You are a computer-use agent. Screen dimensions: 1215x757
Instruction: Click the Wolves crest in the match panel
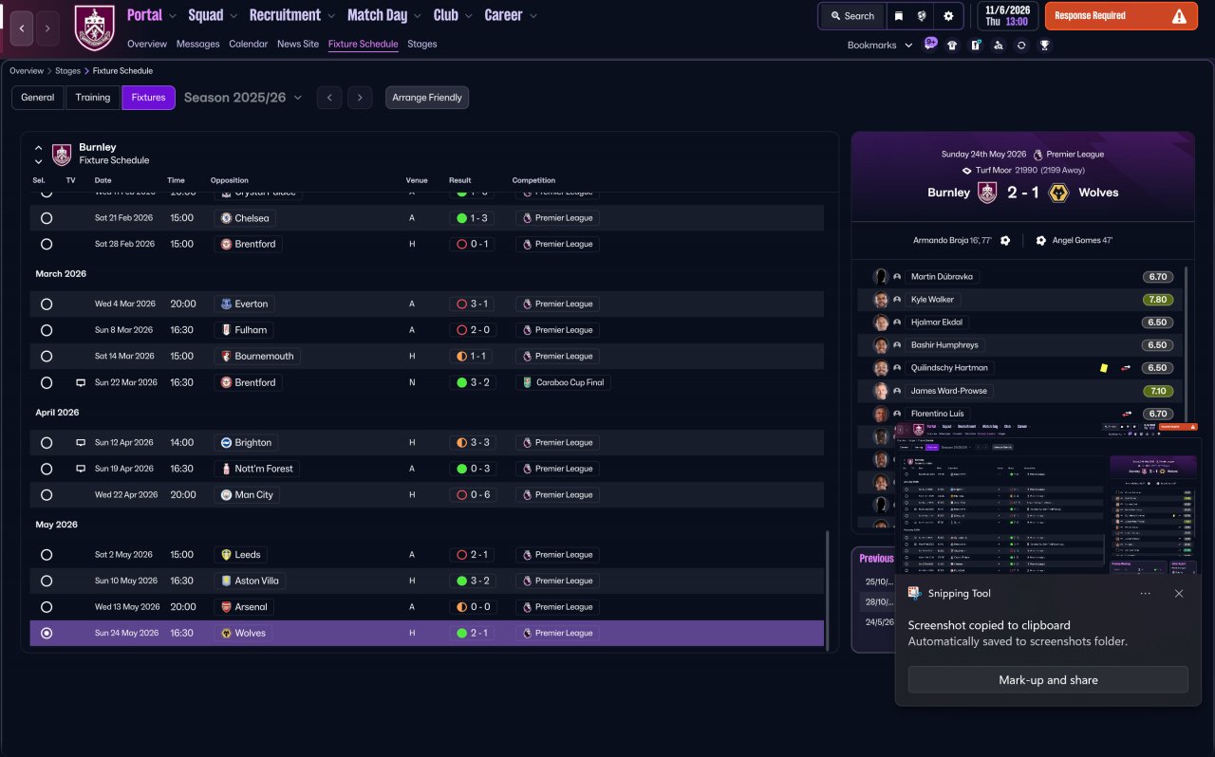1059,193
